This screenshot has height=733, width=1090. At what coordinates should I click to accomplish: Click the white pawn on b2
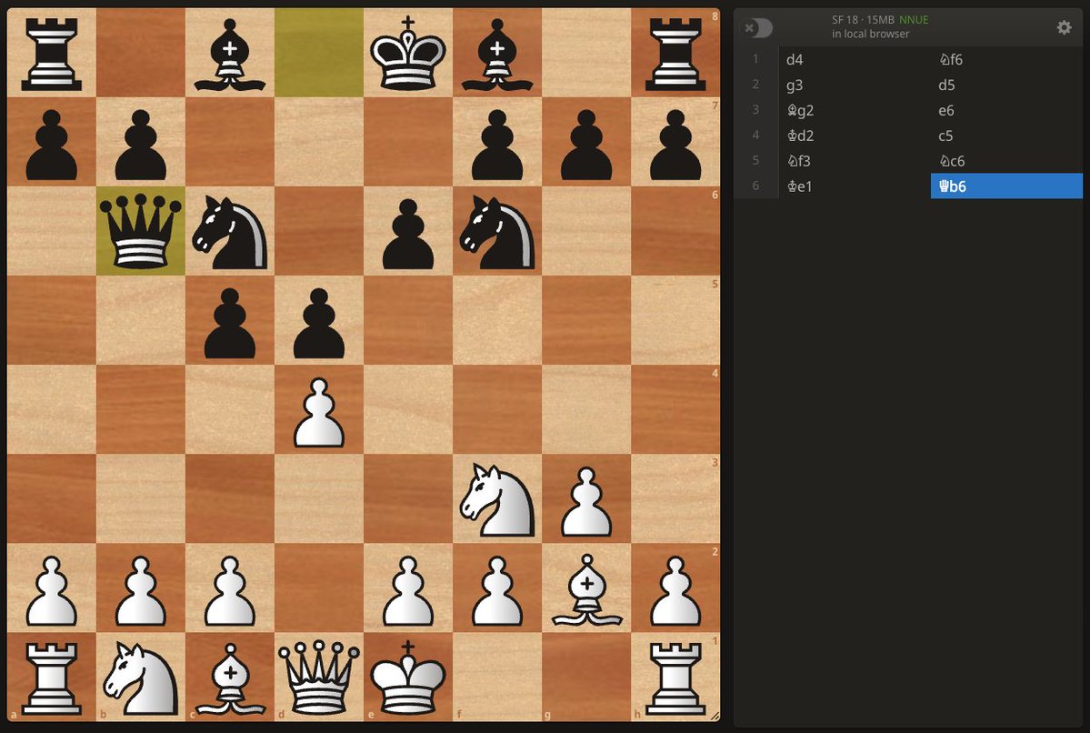click(140, 587)
